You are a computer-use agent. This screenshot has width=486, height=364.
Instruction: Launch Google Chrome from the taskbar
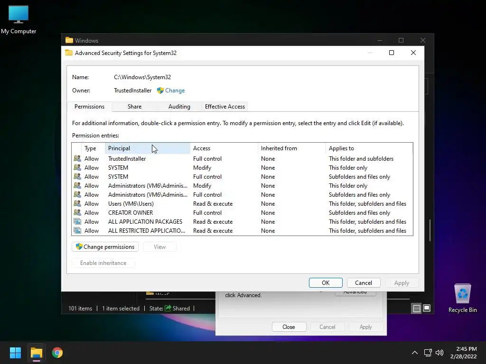pos(57,353)
